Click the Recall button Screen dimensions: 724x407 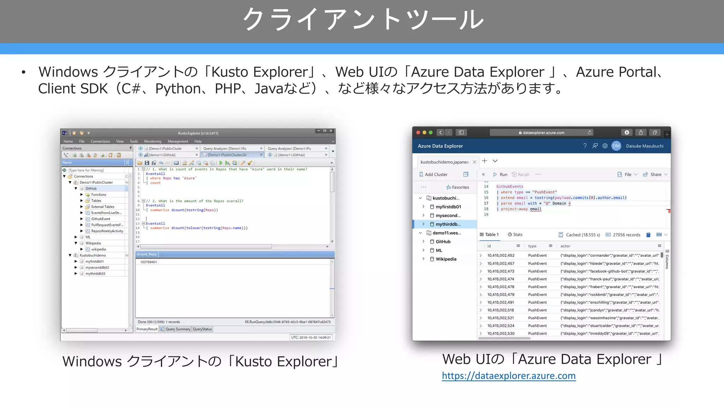click(520, 175)
